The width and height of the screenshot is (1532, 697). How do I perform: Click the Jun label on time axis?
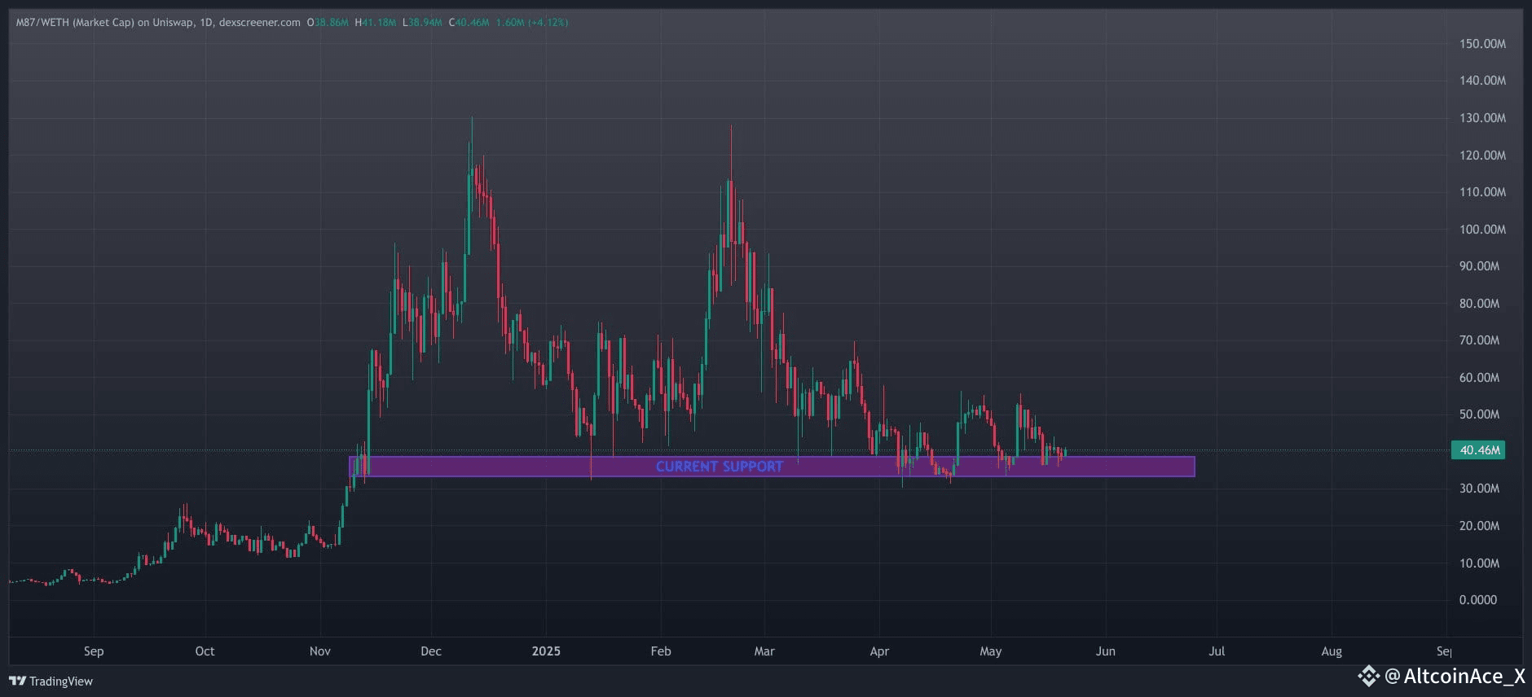click(x=1106, y=651)
